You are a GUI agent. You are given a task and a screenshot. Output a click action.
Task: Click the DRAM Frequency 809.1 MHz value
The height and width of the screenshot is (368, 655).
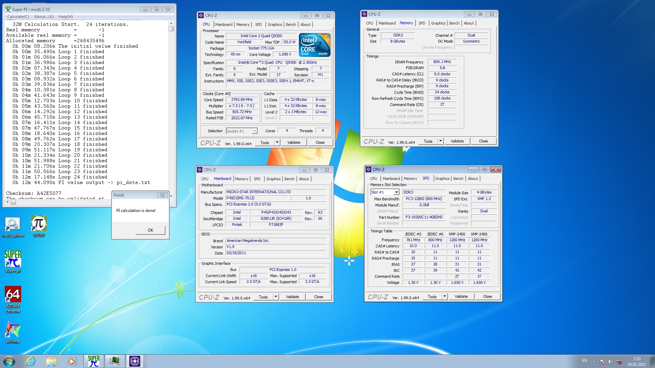point(442,62)
